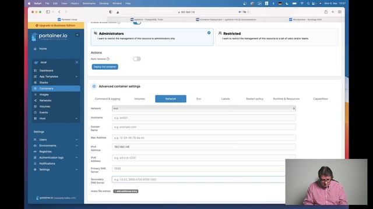The image size is (373, 209).
Task: Click the Notifications bell icon
Action: tap(35, 164)
